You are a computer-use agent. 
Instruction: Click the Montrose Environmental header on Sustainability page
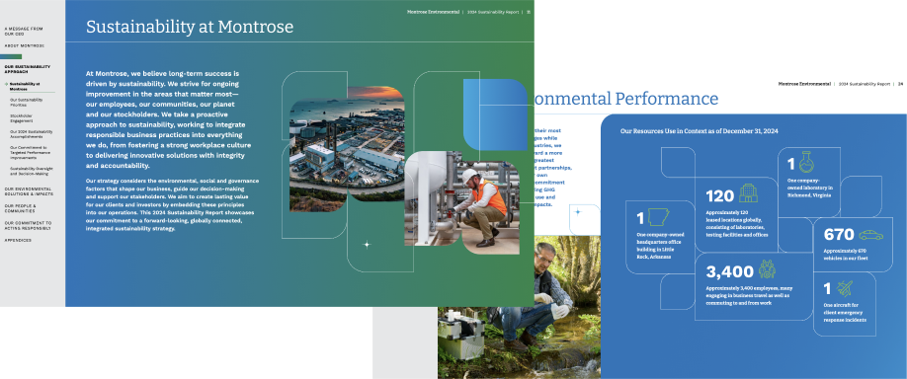coord(434,12)
